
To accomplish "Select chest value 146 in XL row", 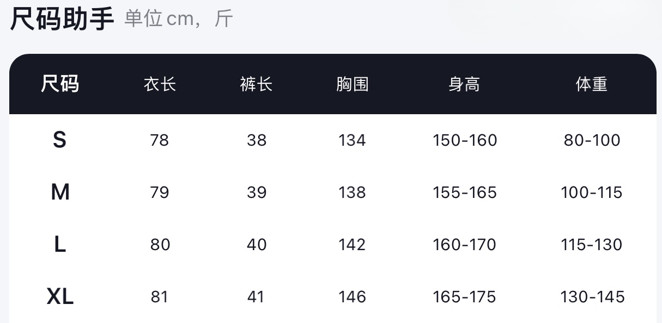I will 352,297.
